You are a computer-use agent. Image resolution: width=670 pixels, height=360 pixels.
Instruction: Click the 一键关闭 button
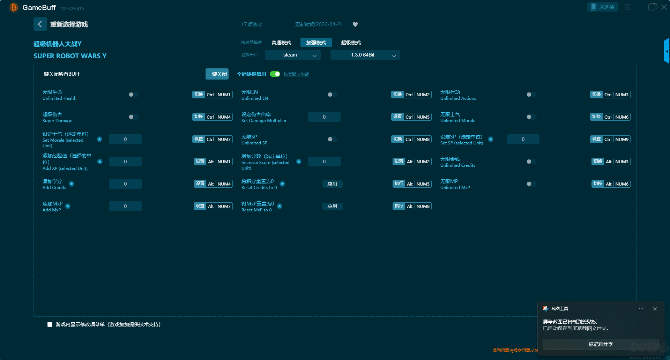pyautogui.click(x=217, y=74)
